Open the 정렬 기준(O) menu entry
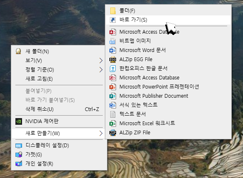The height and width of the screenshot is (178, 243). click(58, 70)
